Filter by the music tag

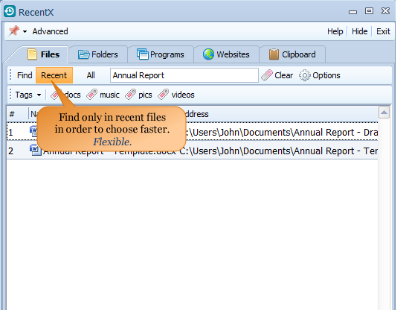click(109, 95)
